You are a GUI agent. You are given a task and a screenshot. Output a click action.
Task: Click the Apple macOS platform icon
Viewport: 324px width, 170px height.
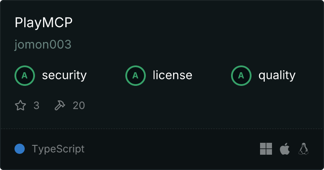pos(285,149)
